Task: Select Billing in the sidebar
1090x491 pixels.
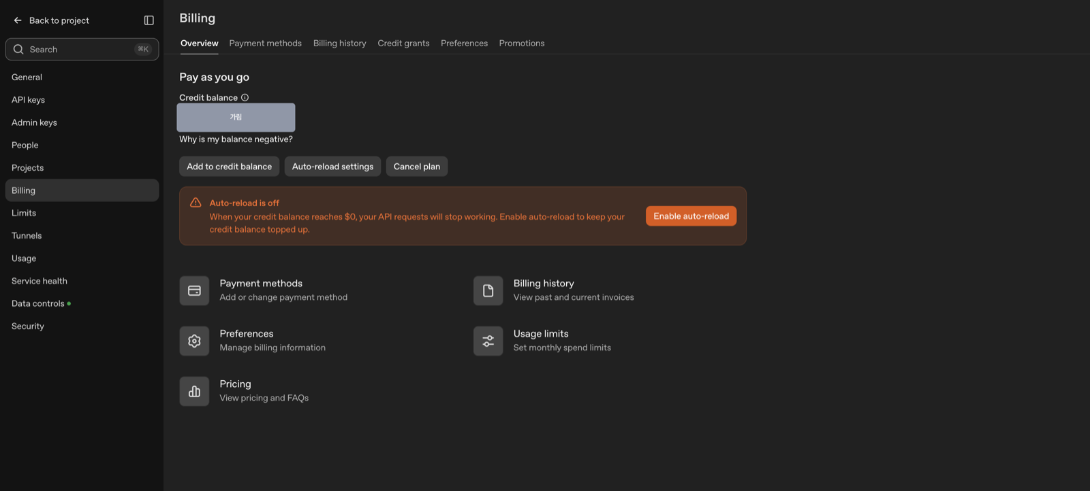Action: [x=82, y=190]
